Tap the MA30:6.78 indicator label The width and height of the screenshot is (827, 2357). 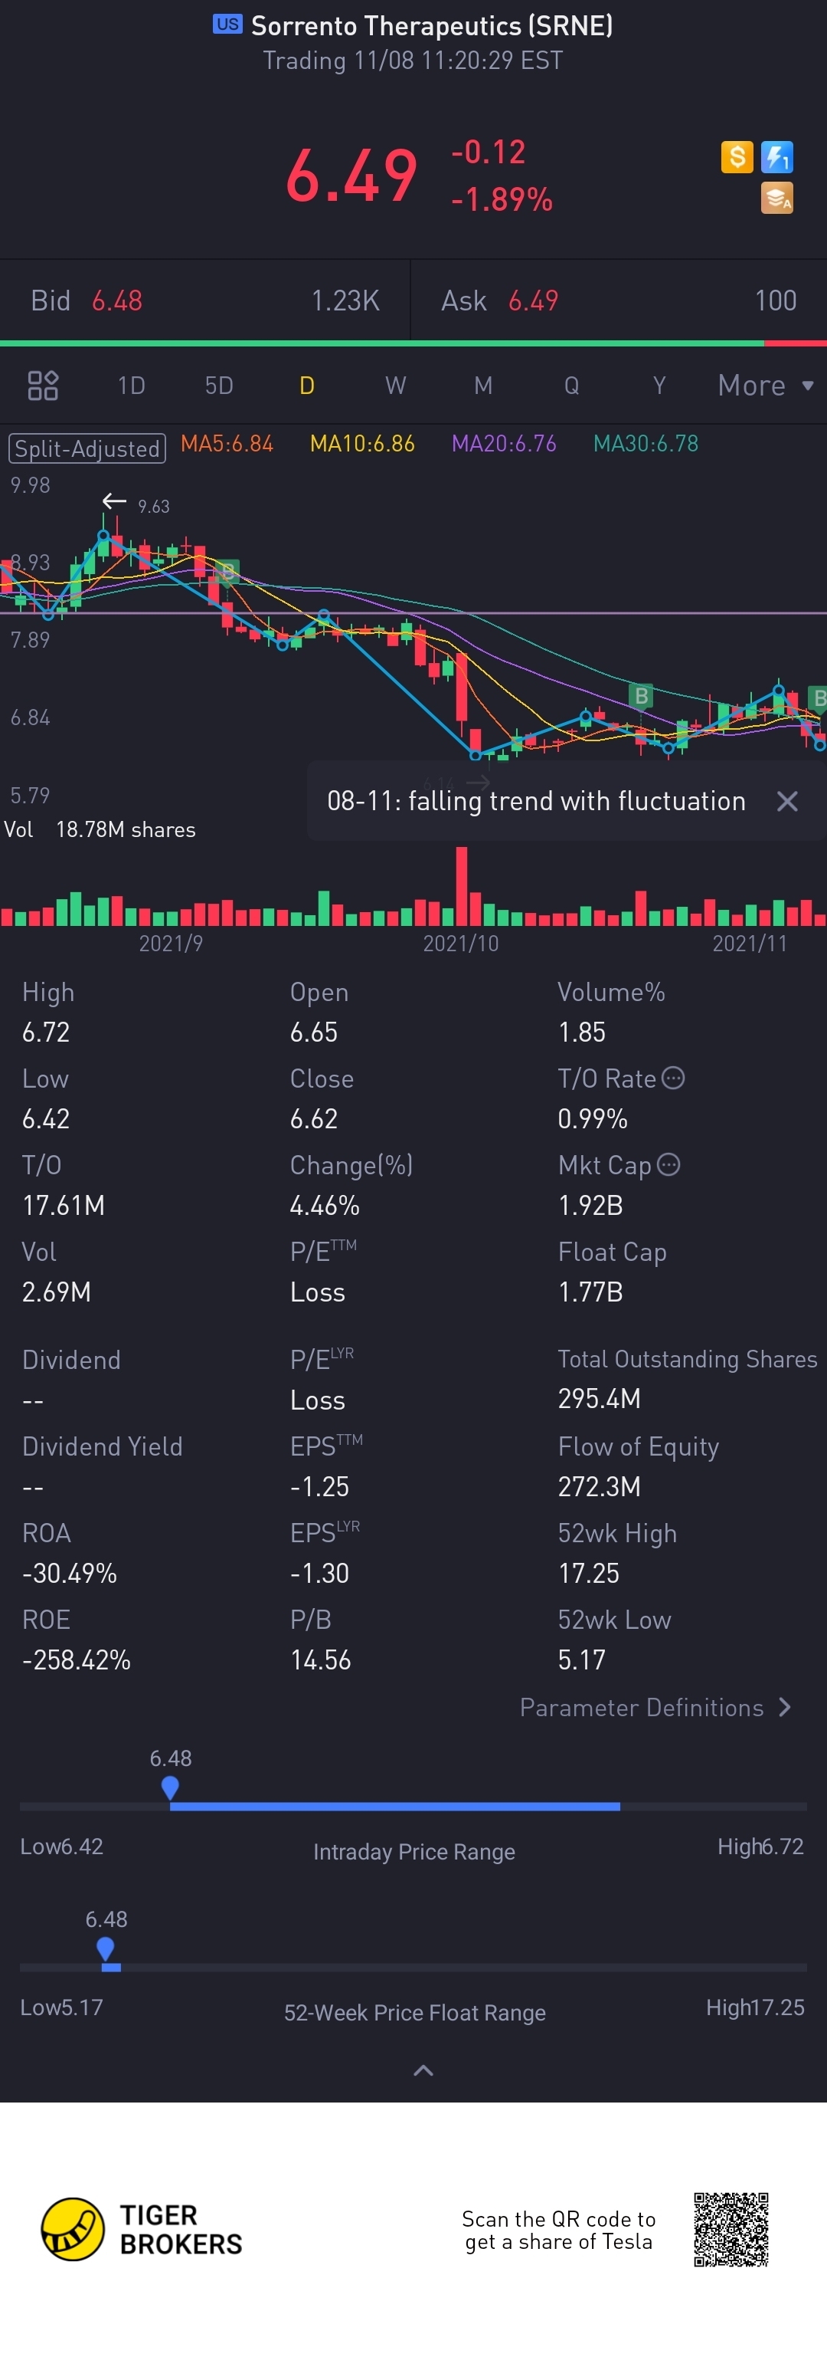(646, 444)
